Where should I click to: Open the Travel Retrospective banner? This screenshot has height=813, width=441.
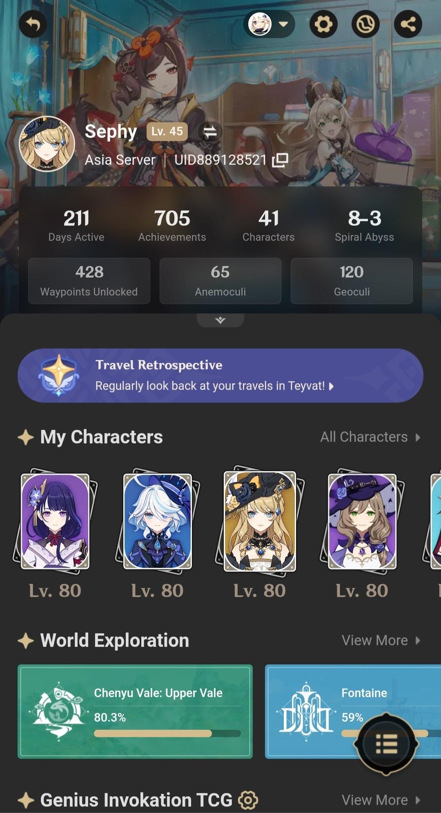[x=220, y=375]
